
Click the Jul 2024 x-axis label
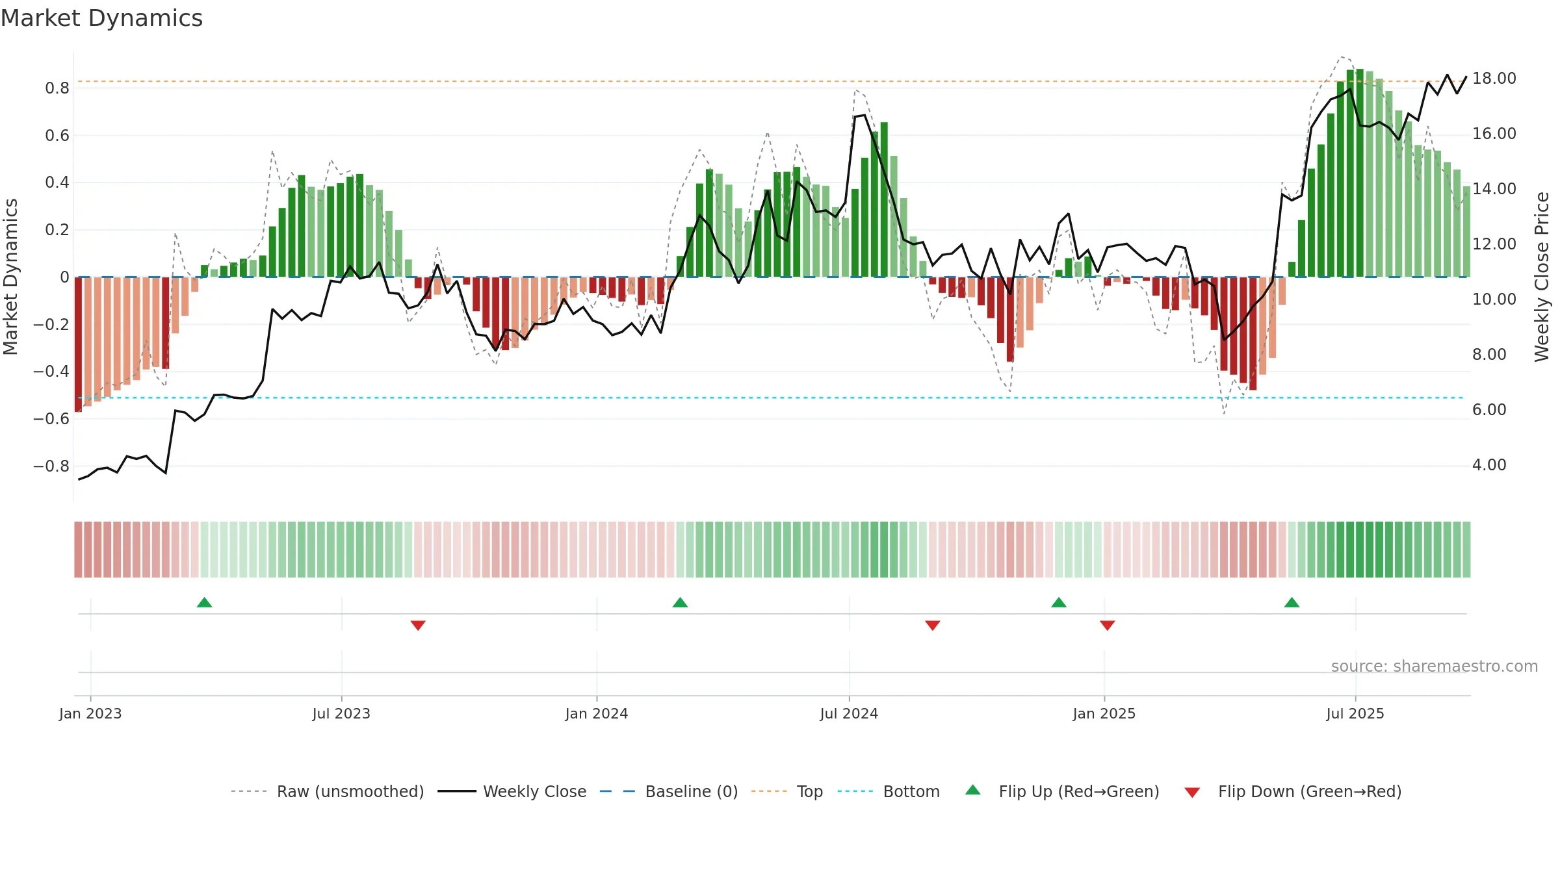click(849, 713)
